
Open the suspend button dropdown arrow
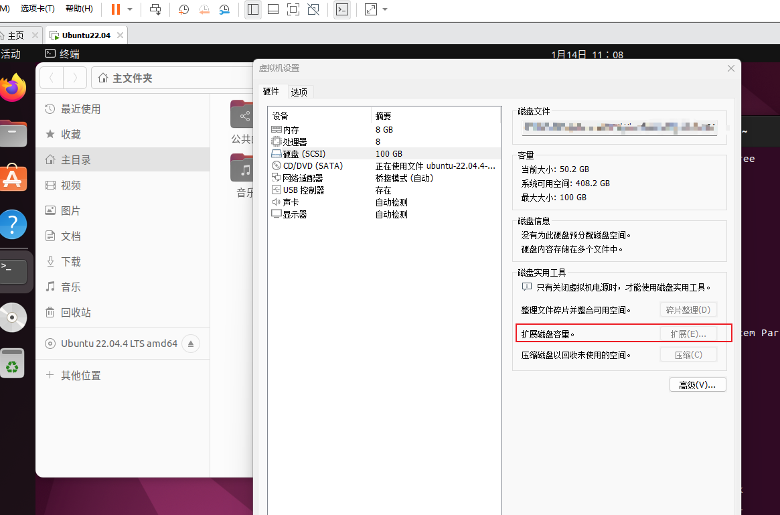point(129,9)
